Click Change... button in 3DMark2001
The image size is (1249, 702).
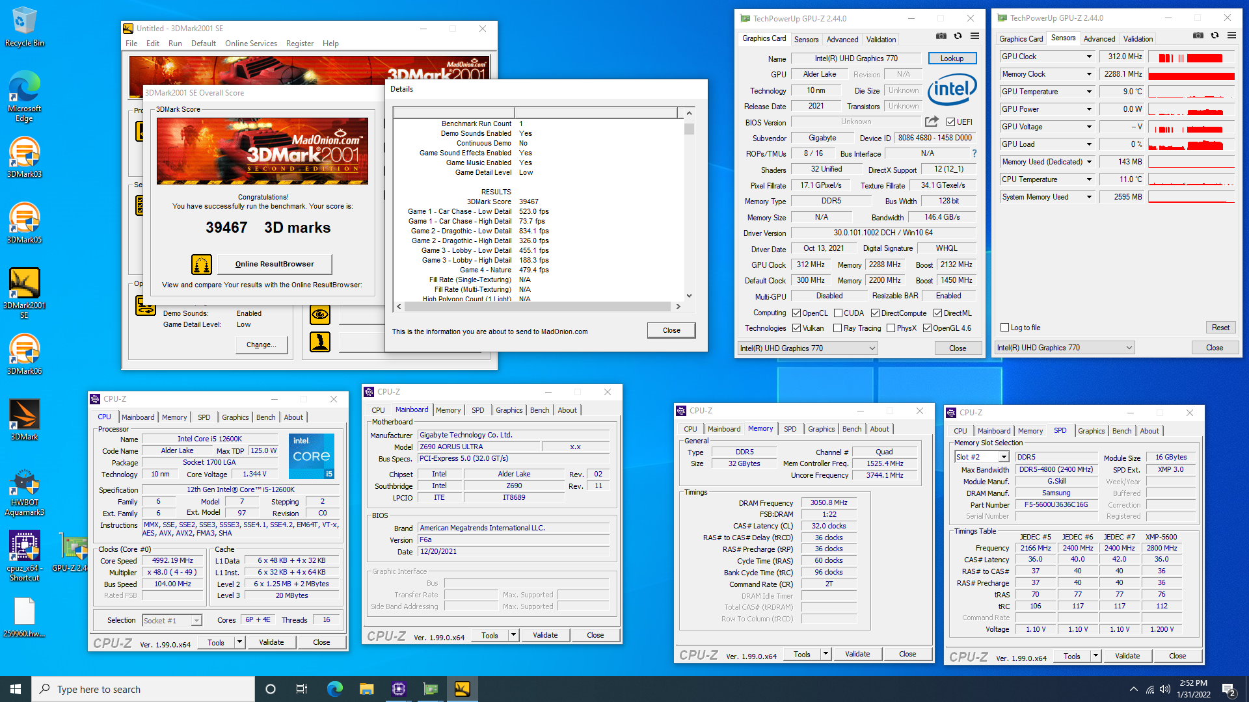pyautogui.click(x=261, y=345)
